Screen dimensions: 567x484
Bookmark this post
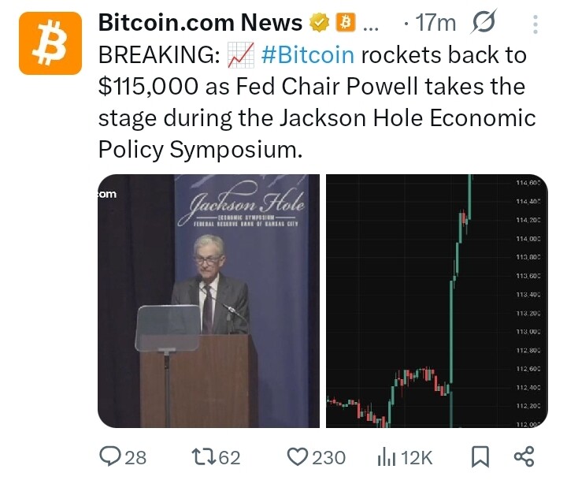click(x=480, y=456)
